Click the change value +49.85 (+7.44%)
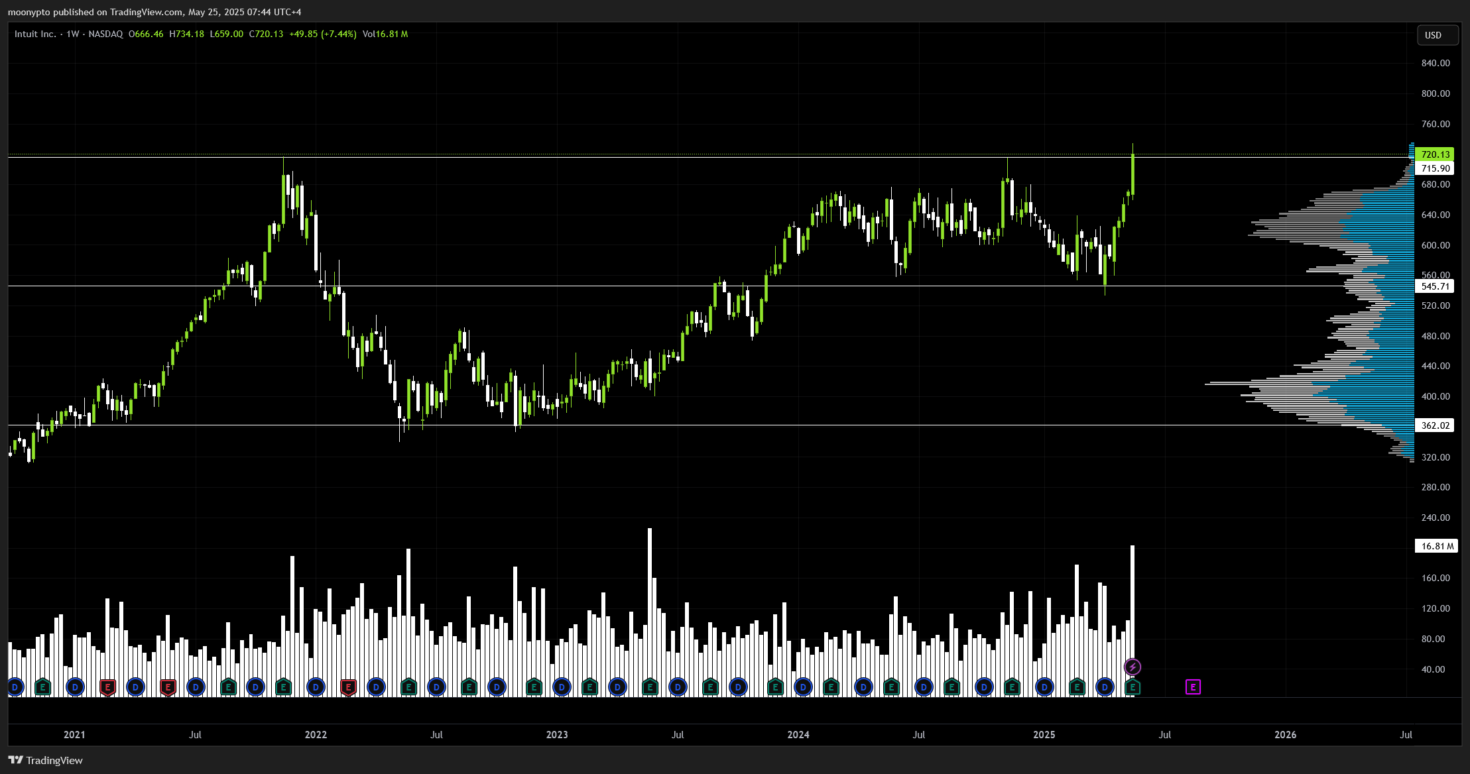Screen dimensions: 1470x774 pyautogui.click(x=323, y=34)
